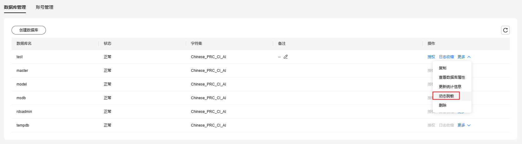Screen dimensions: 522x144
Task: Choose the highlighted 动态脱敏 option
Action: coord(446,96)
